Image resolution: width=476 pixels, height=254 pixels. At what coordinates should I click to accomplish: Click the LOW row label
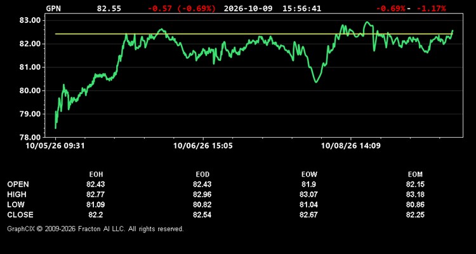(x=16, y=204)
